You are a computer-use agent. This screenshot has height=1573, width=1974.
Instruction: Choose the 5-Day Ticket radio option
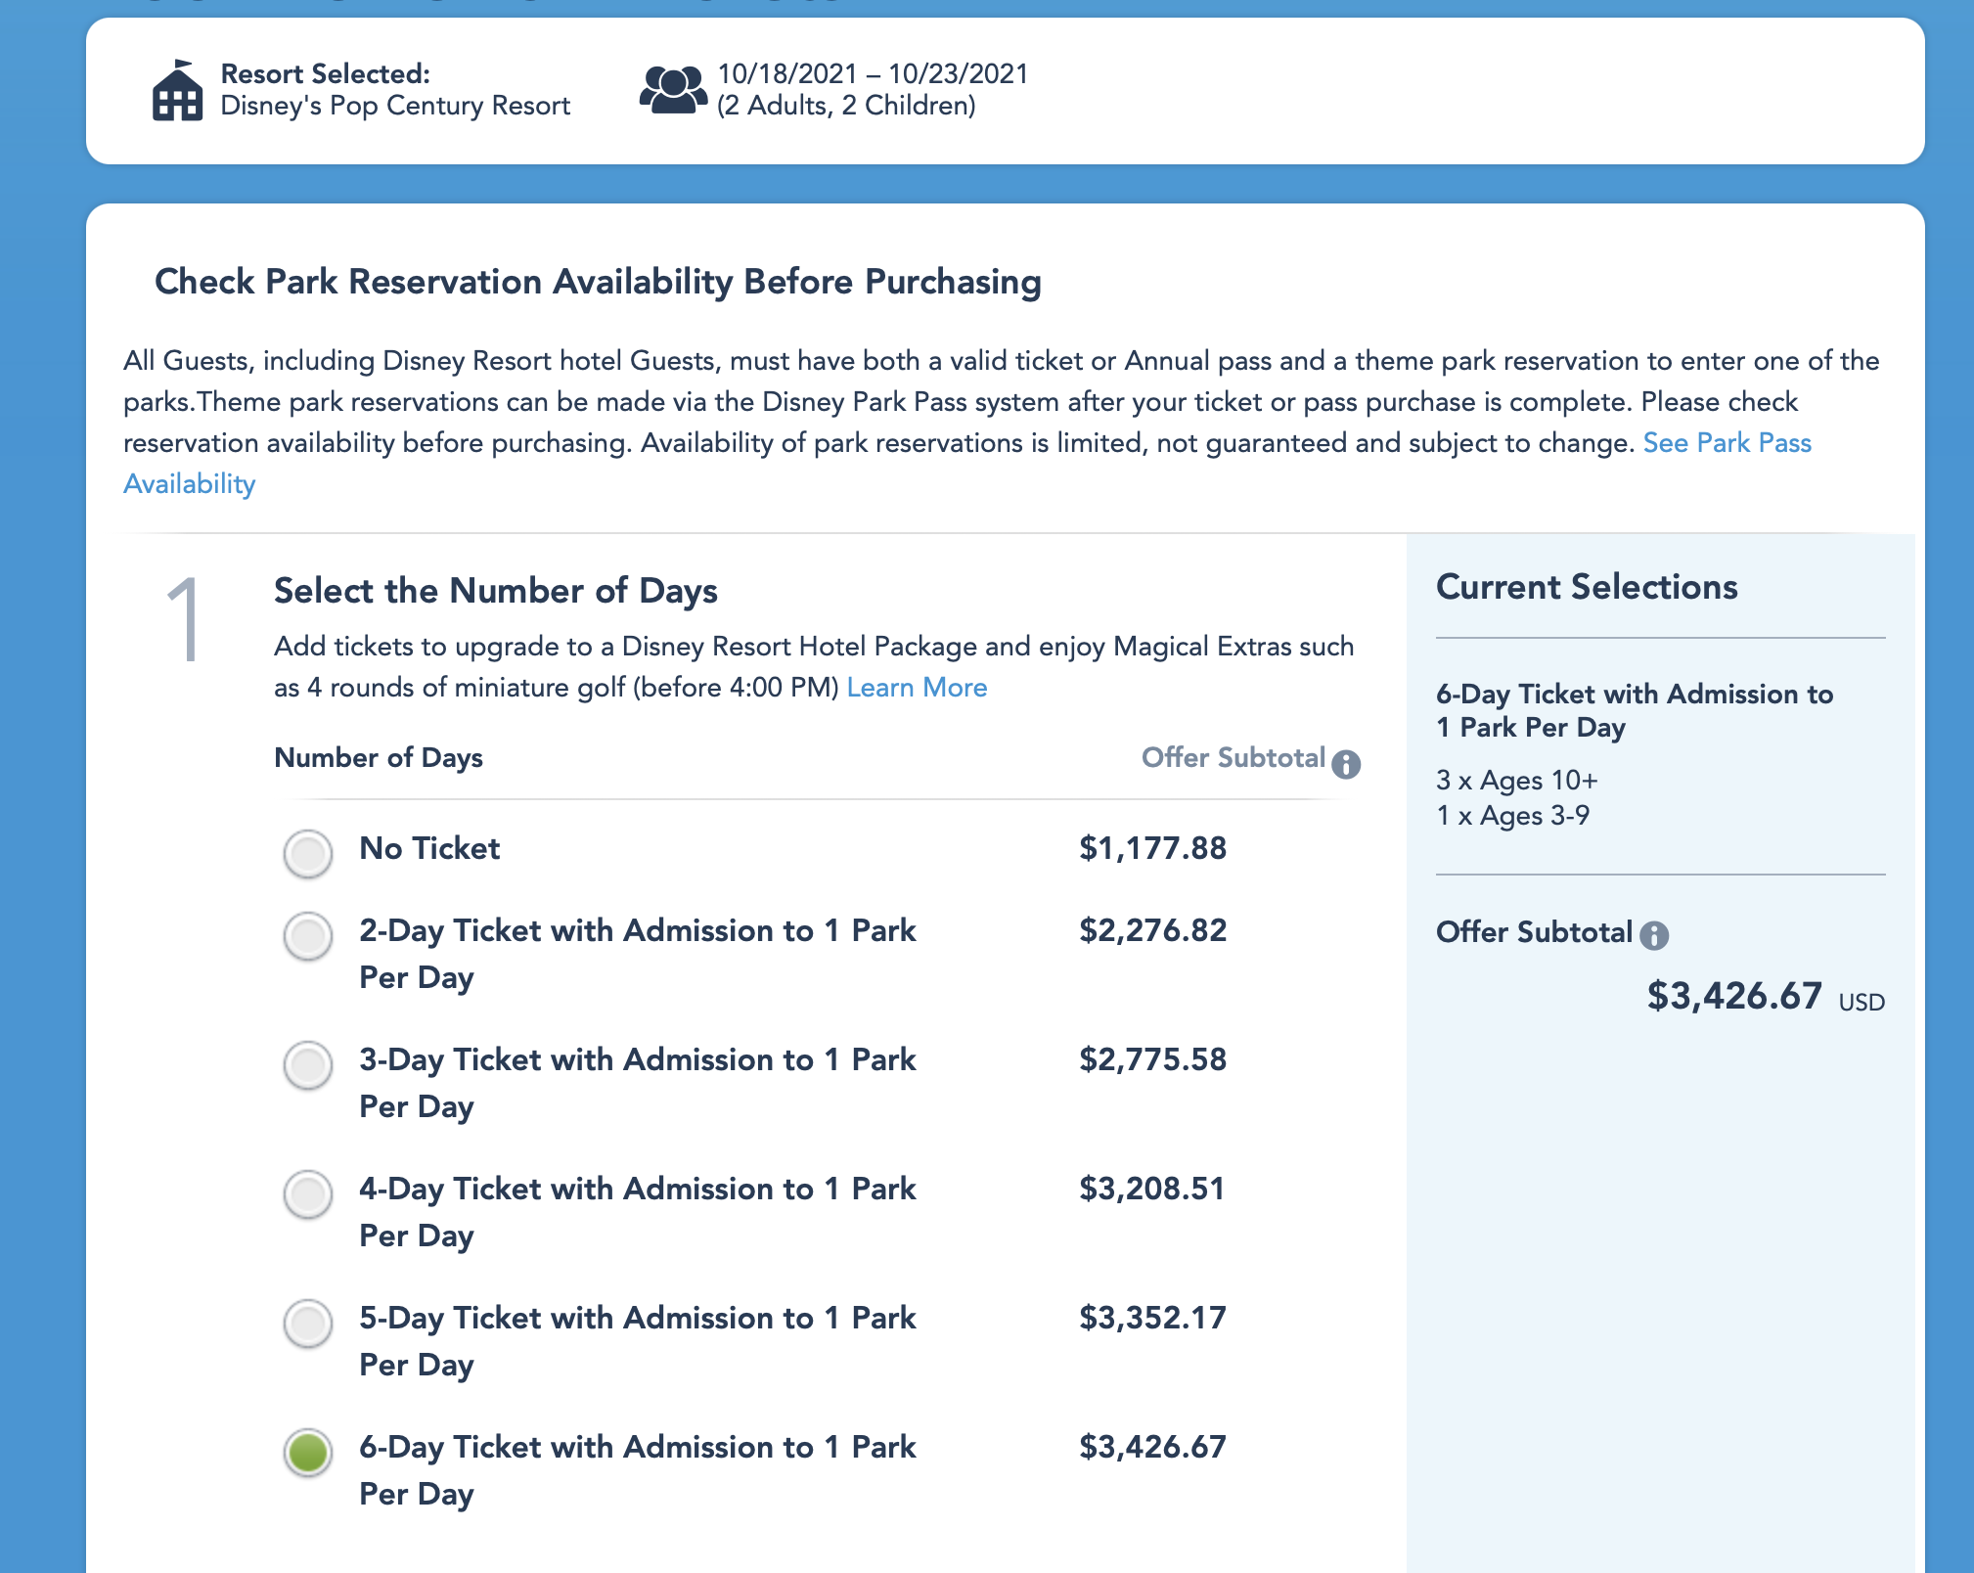coord(308,1324)
